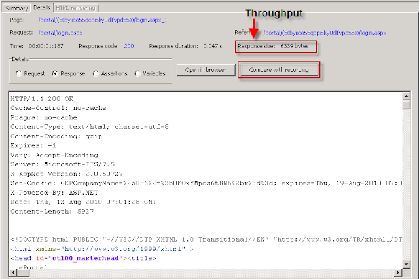Click the head ctl00_masterhead line

[83, 258]
